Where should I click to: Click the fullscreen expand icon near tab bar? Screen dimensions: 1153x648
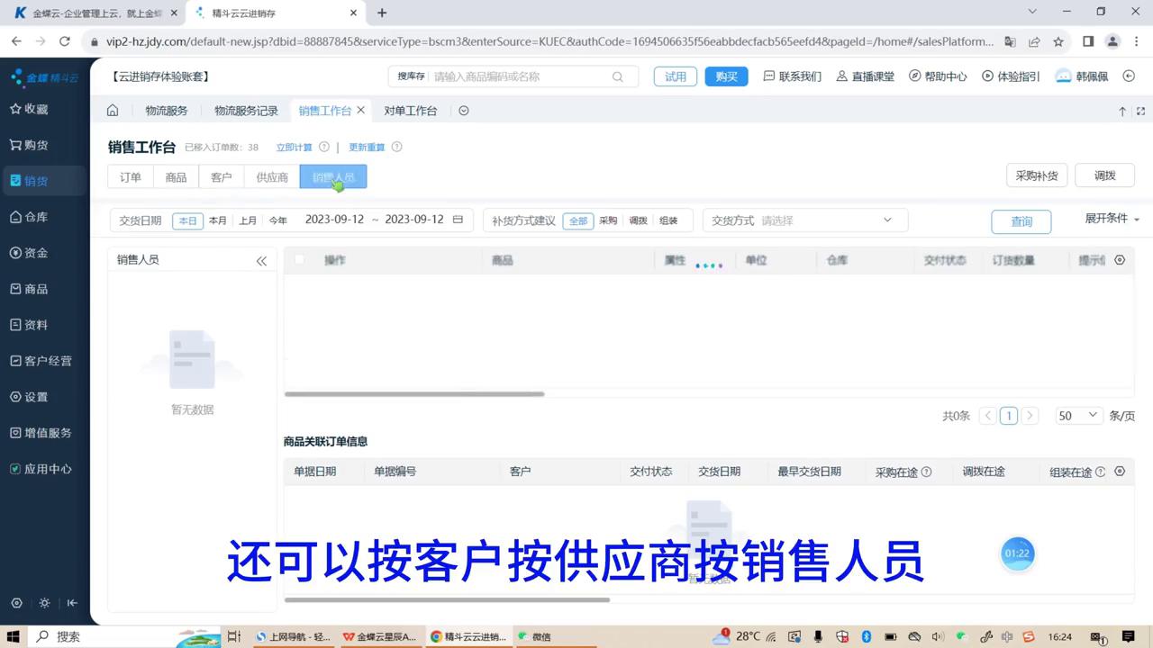(1140, 111)
